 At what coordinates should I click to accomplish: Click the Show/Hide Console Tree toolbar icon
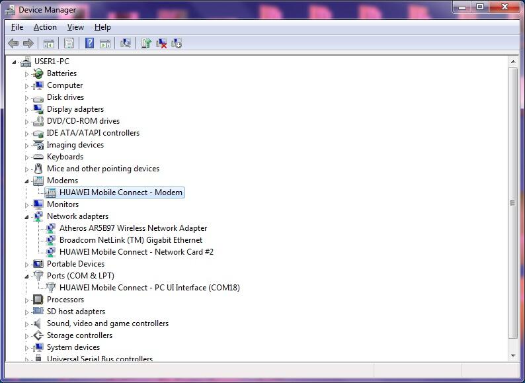48,44
